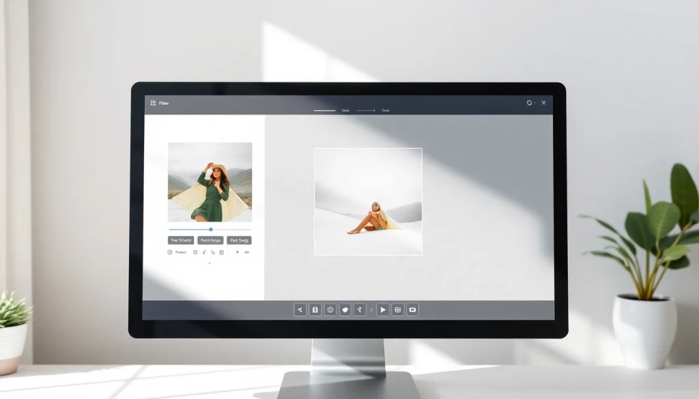Click the video icon at toolbar far right
The height and width of the screenshot is (399, 699).
tap(413, 309)
